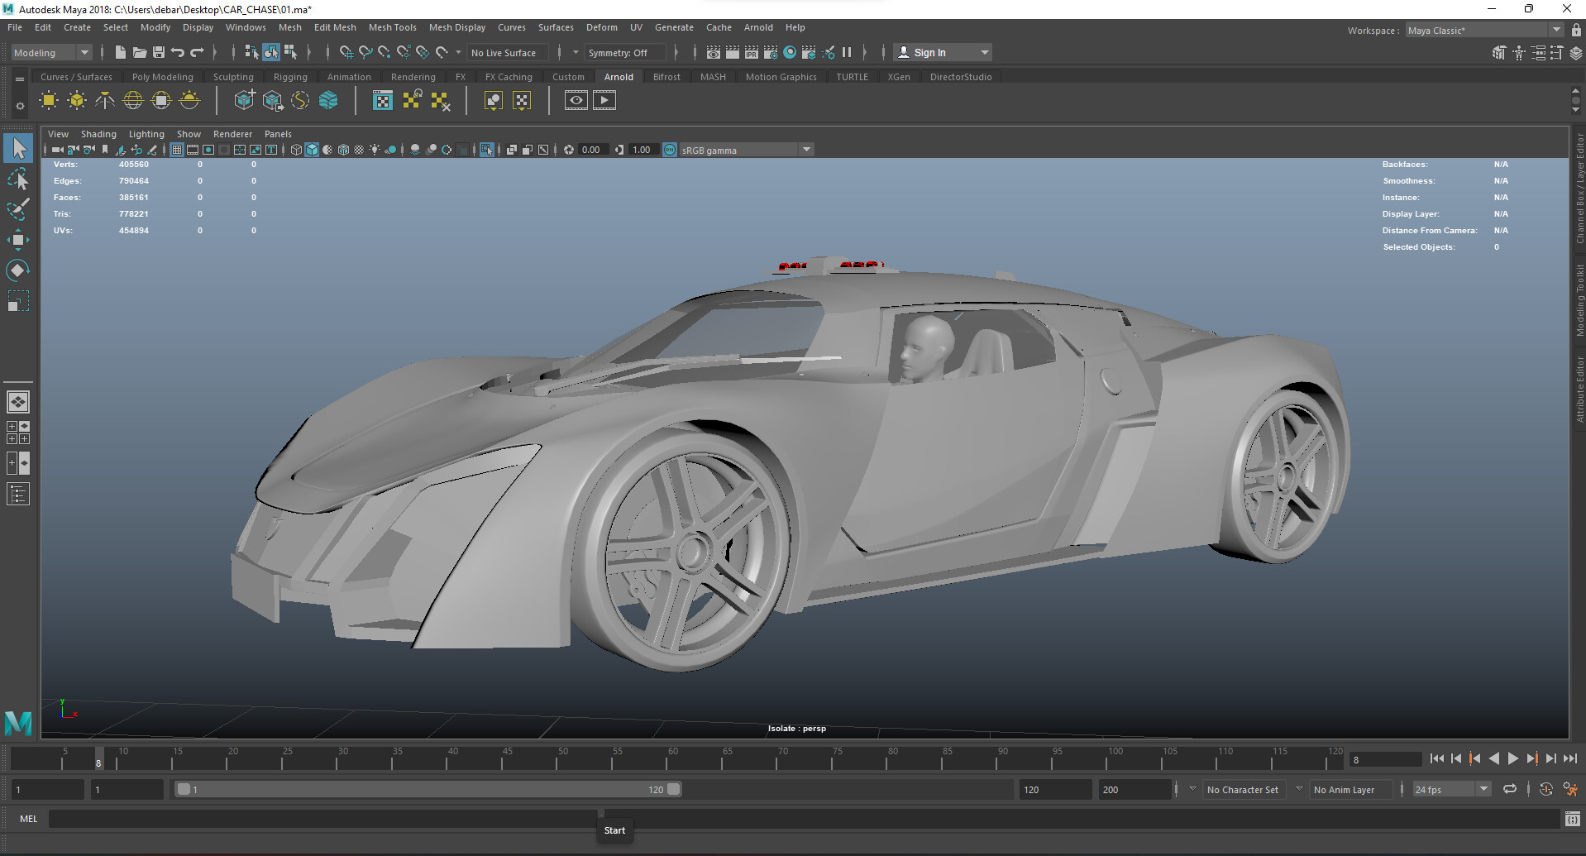
Task: Undo the last action via the toolbar arrow
Action: [176, 52]
